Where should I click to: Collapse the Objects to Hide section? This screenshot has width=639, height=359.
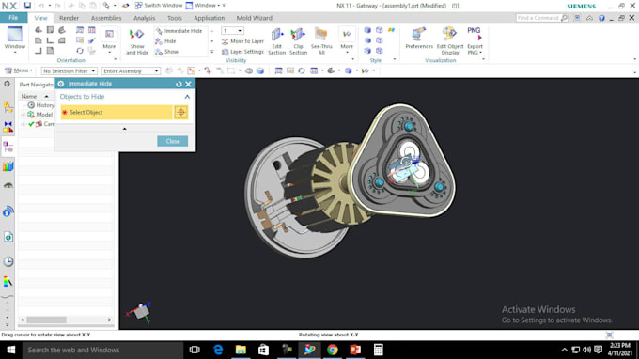tap(187, 97)
